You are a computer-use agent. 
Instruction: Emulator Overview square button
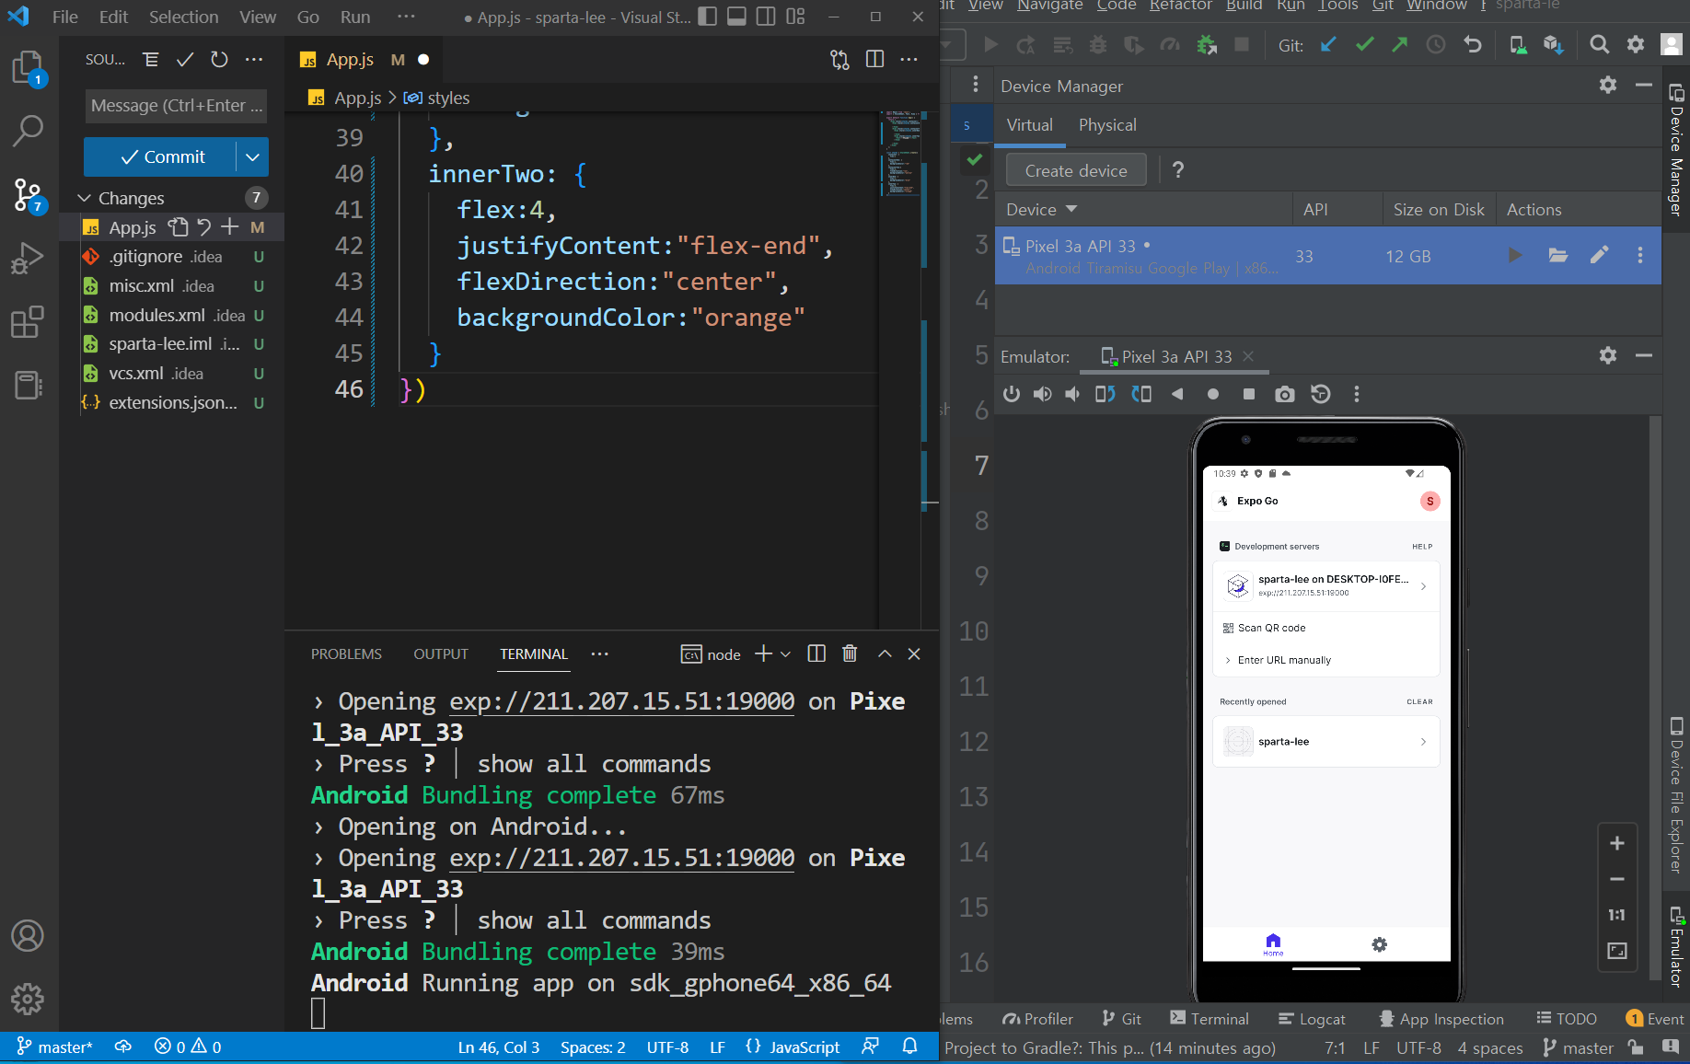[x=1249, y=395]
